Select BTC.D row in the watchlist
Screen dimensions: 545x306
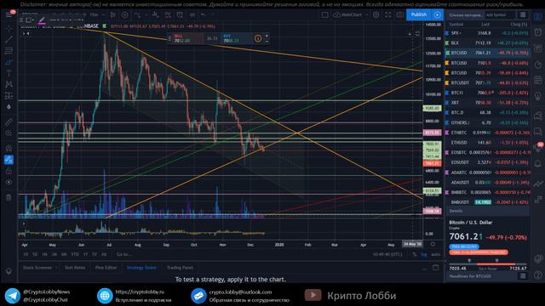point(487,112)
